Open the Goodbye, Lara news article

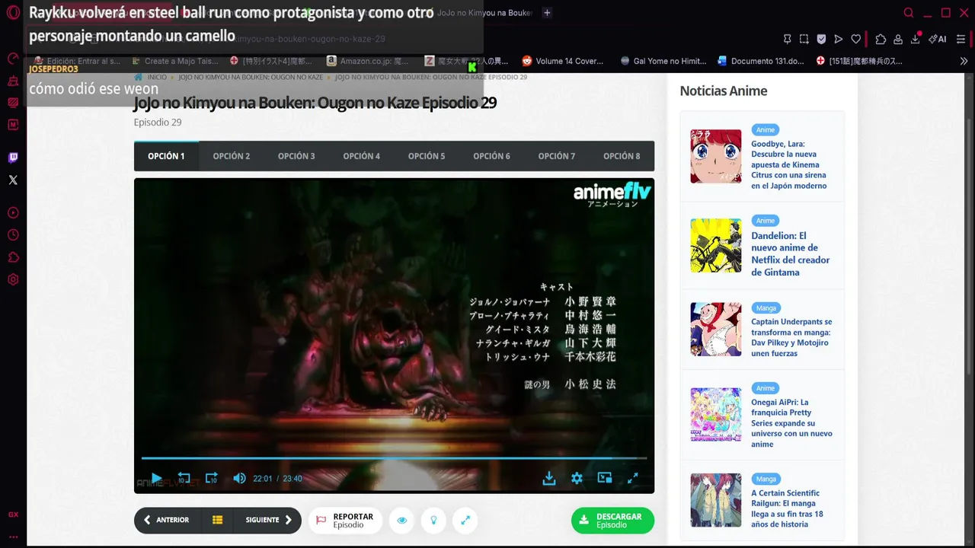[x=789, y=164]
